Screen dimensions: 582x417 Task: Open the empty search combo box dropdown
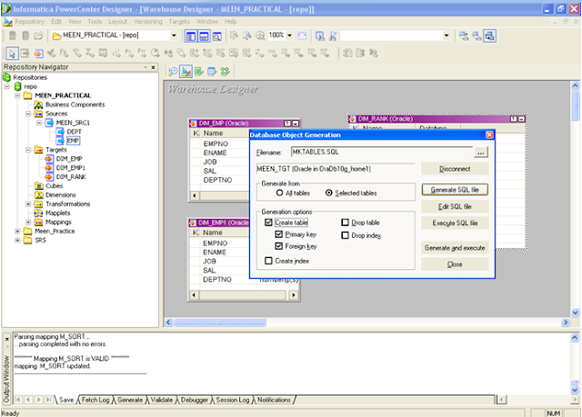click(x=447, y=35)
